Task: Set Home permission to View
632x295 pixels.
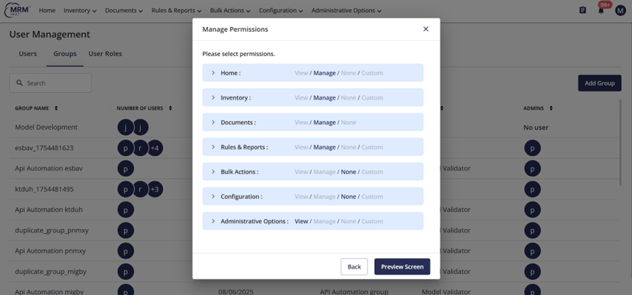Action: pyautogui.click(x=301, y=73)
